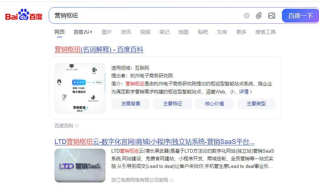Expand summary via 详情 link
This screenshot has height=189, width=319.
[246, 92]
